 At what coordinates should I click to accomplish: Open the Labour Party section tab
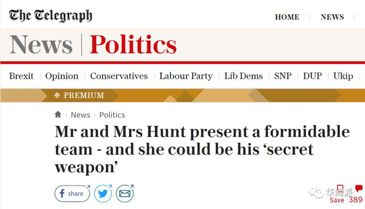point(186,76)
